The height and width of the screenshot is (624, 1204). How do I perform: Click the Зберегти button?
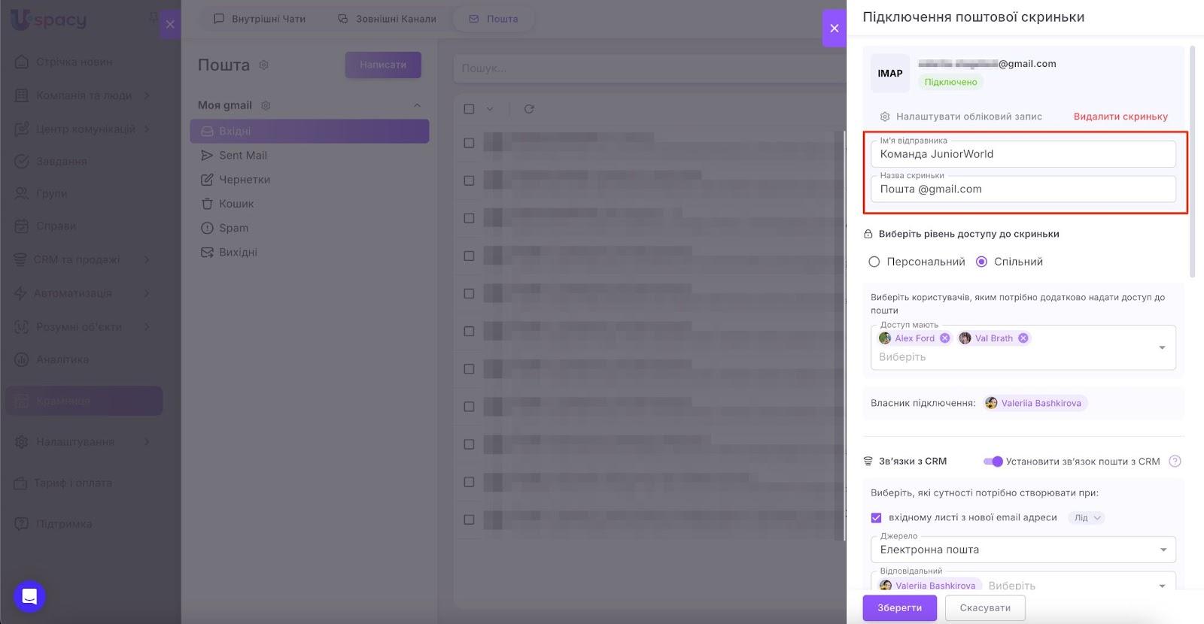(x=899, y=607)
